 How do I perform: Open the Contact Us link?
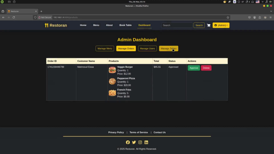[159, 132]
